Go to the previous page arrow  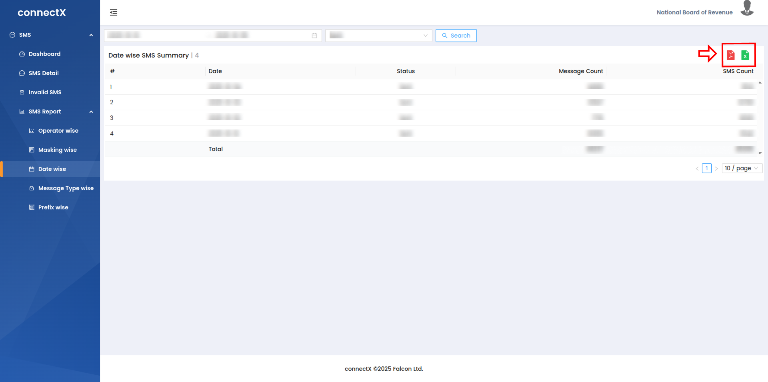697,169
